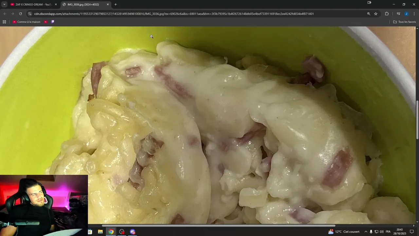The image size is (419, 236).
Task: Switch to ZAP X CRINGO-DREAM YouTube tab
Action: [x=34, y=4]
